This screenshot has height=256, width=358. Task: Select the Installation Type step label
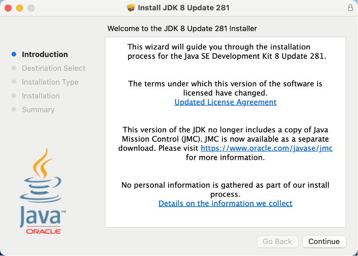coord(50,82)
